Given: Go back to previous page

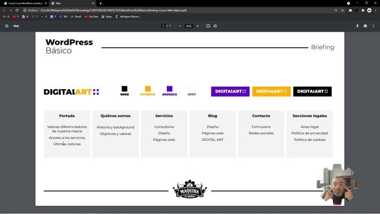Looking at the screenshot, I should [4, 11].
